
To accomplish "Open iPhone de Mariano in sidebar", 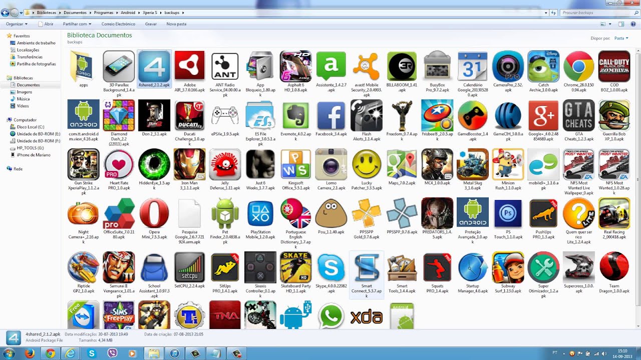I will [x=34, y=155].
